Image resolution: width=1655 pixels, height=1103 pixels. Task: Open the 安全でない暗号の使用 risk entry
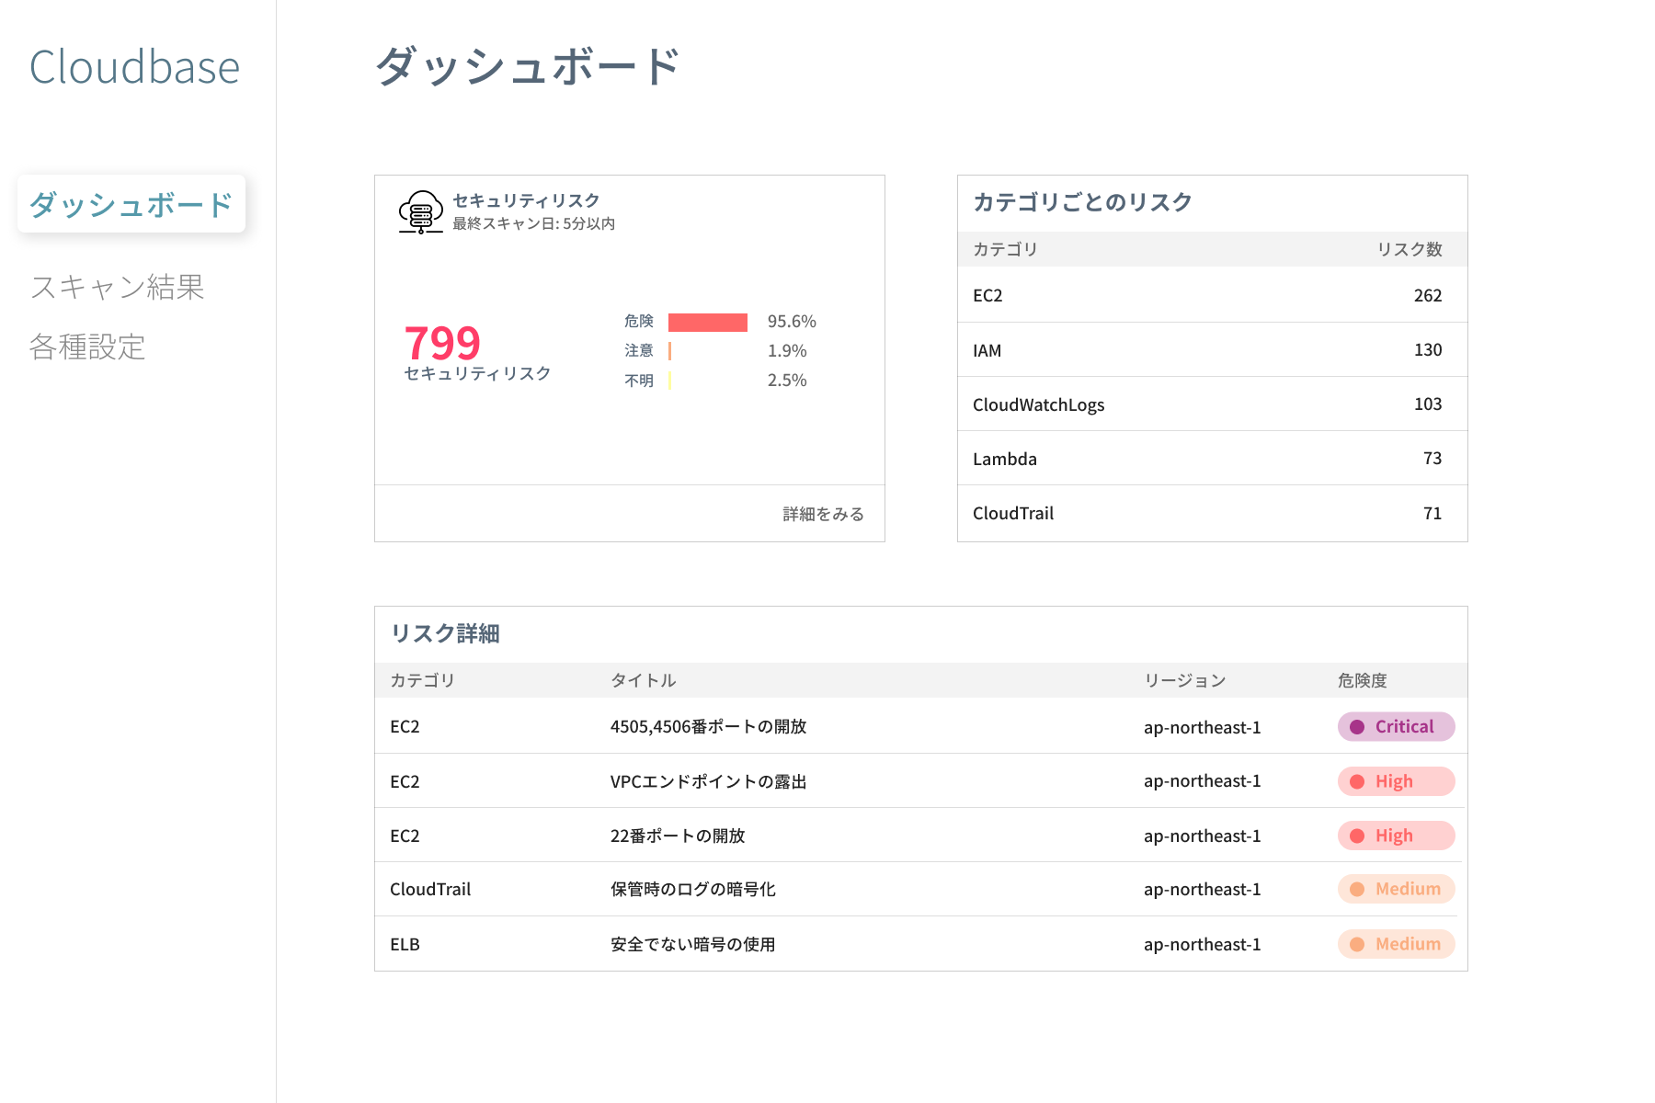click(692, 944)
